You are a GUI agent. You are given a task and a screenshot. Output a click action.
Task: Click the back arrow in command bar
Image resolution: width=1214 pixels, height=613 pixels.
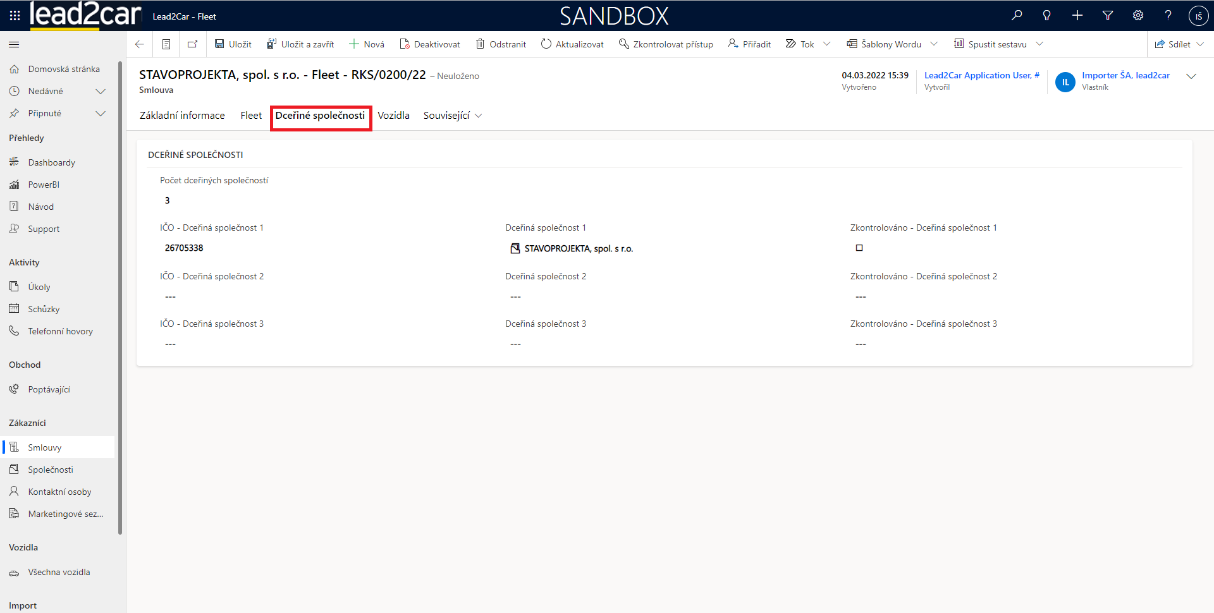[140, 44]
